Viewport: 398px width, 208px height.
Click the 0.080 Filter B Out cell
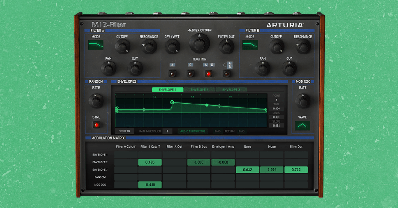pyautogui.click(x=199, y=162)
